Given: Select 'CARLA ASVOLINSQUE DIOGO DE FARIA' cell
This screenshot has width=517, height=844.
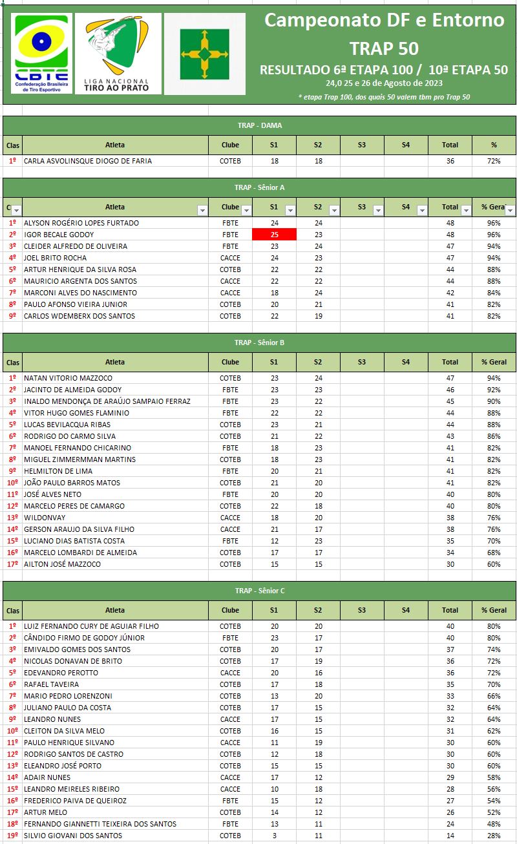Looking at the screenshot, I should [x=115, y=161].
